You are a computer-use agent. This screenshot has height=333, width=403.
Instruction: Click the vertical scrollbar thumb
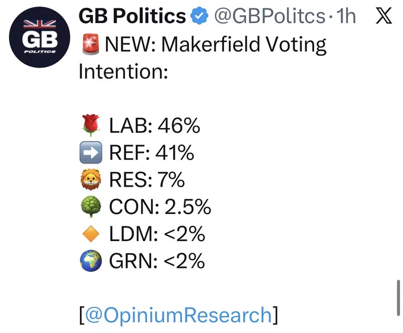pos(398,298)
